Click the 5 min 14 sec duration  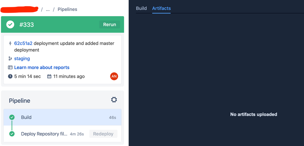[x=27, y=76]
